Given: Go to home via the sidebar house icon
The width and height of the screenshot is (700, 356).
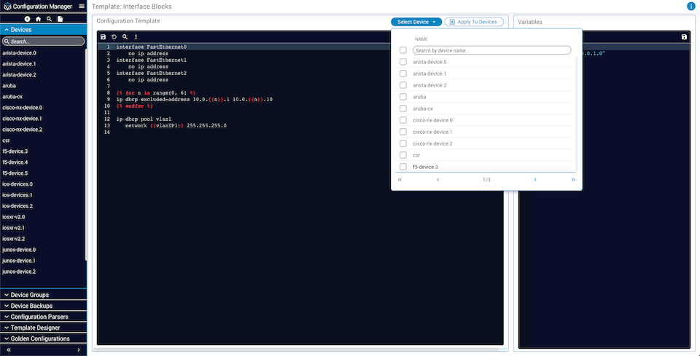Looking at the screenshot, I should (38, 19).
